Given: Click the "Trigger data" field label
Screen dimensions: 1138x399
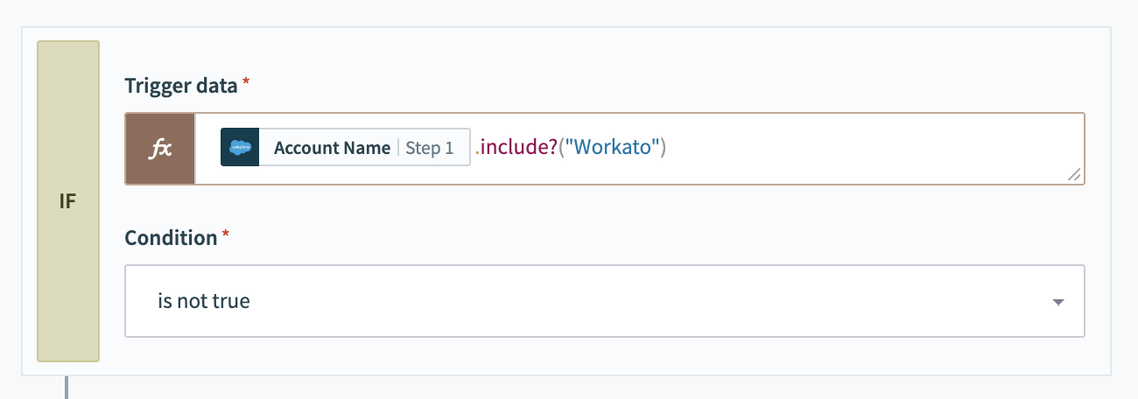Looking at the screenshot, I should pos(181,86).
